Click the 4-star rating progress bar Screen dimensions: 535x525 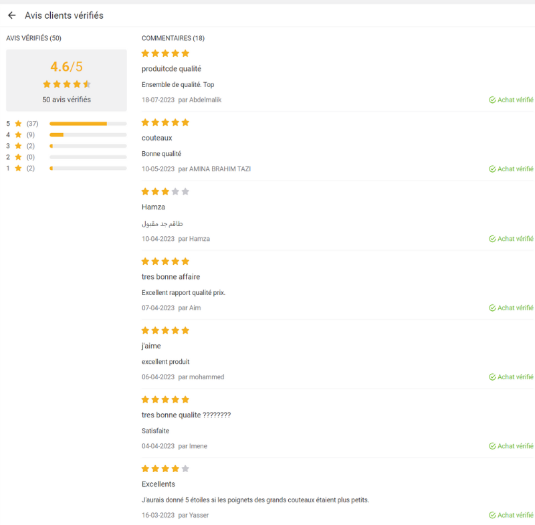click(x=88, y=135)
